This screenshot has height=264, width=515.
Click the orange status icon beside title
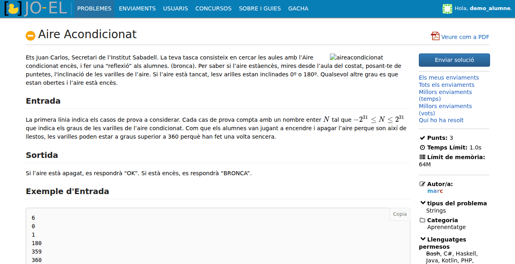pyautogui.click(x=31, y=36)
